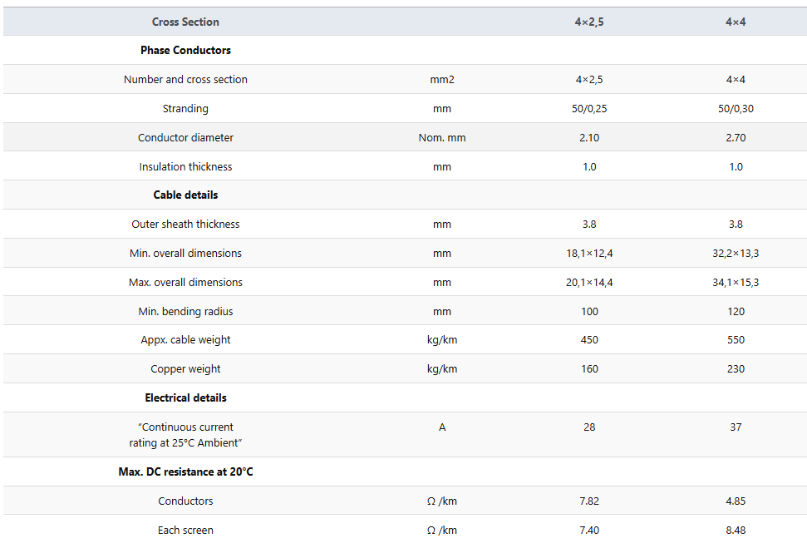The image size is (807, 548).
Task: Select the 4×2,5 column header
Action: pyautogui.click(x=589, y=22)
